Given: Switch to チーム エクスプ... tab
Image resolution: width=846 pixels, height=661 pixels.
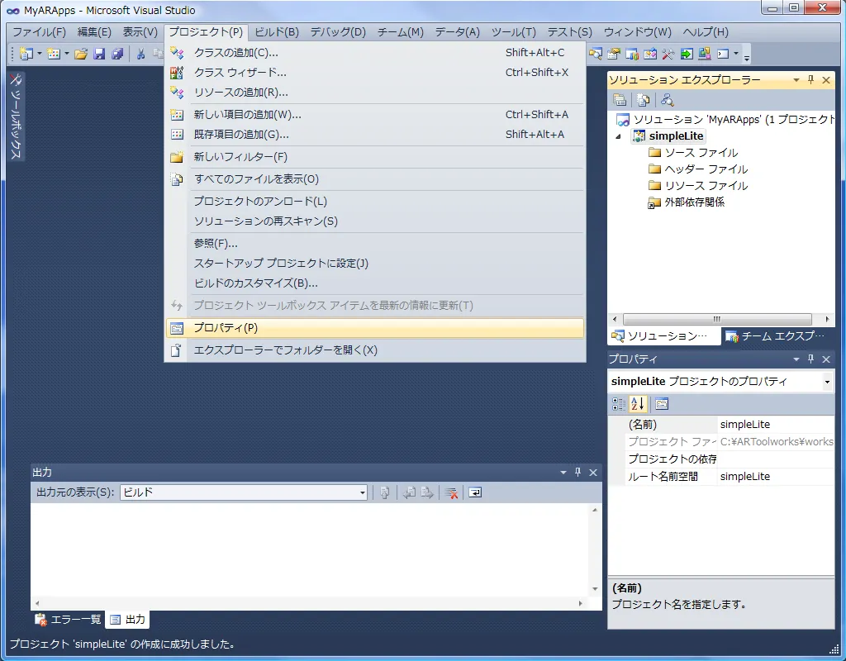Looking at the screenshot, I should click(x=775, y=336).
